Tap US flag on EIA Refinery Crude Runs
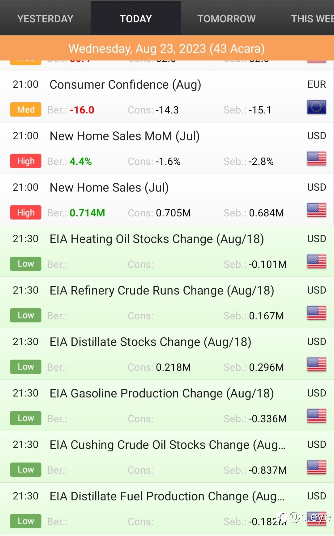Viewport: 334px width, 536px height. pos(316,313)
